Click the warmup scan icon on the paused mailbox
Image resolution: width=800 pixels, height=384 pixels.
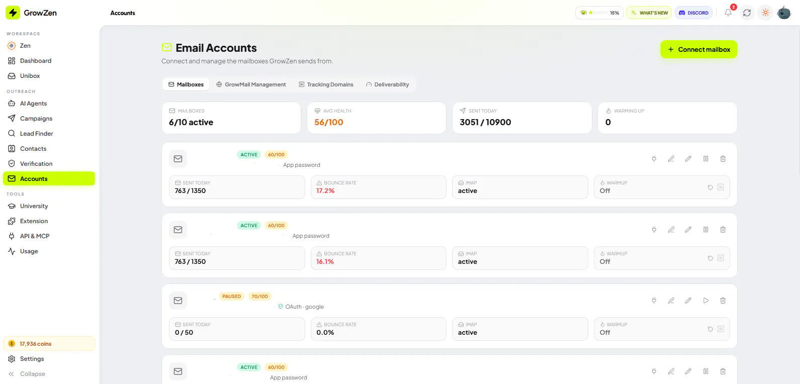pyautogui.click(x=721, y=329)
